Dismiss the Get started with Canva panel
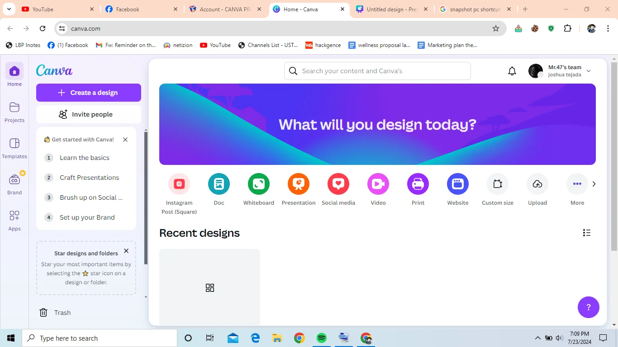Screen dimensions: 618x347 point(125,140)
